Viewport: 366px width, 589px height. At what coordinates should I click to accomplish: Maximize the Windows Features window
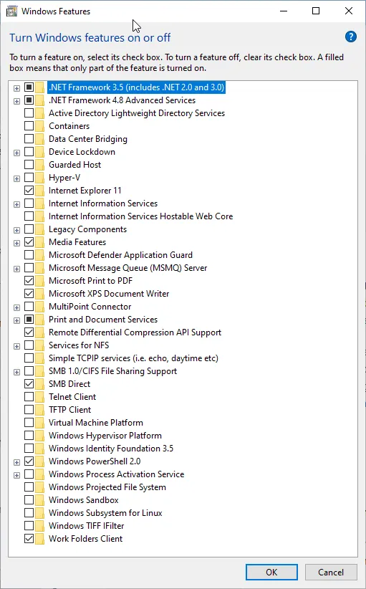pyautogui.click(x=316, y=11)
